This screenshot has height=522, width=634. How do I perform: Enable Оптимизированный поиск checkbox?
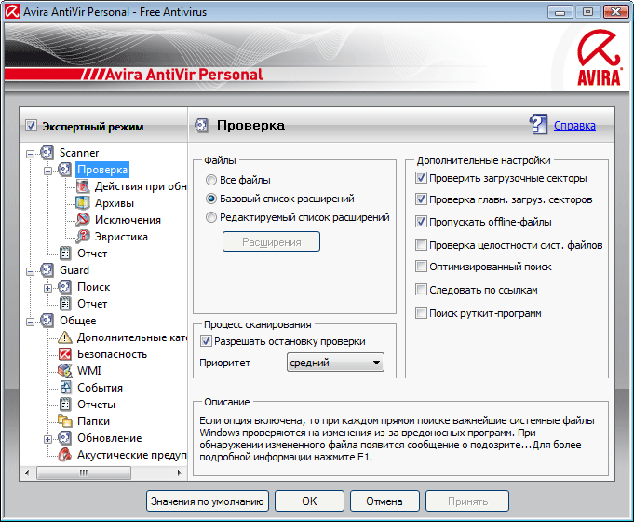point(421,267)
